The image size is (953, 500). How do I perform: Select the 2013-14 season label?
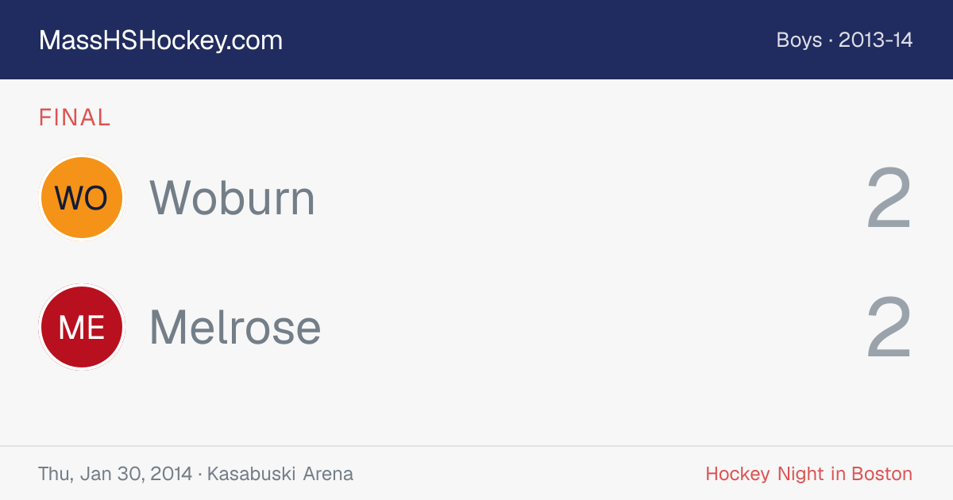[x=875, y=40]
